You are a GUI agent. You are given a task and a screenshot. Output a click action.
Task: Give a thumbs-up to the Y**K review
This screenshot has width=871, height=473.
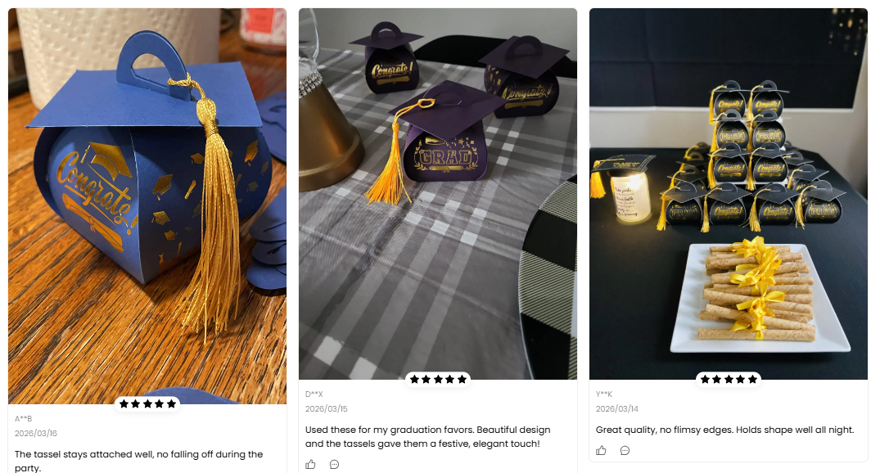[601, 450]
